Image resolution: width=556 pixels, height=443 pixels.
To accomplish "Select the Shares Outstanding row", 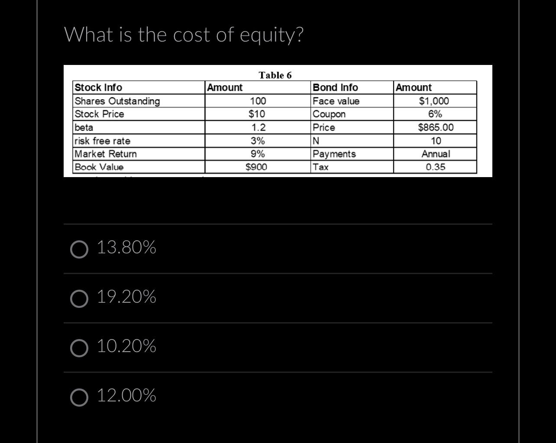I will 117,101.
